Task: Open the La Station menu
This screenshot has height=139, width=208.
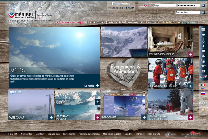Action: 189,22
